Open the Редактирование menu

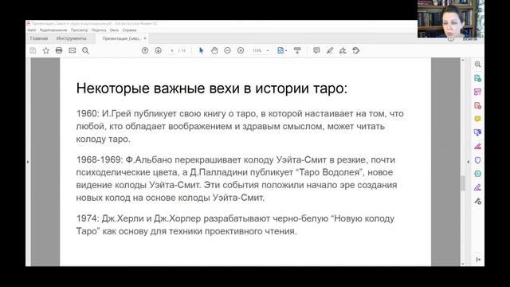click(53, 30)
